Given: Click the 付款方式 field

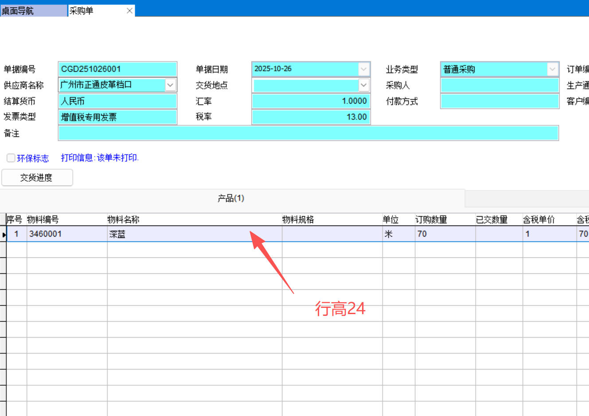Looking at the screenshot, I should click(499, 101).
